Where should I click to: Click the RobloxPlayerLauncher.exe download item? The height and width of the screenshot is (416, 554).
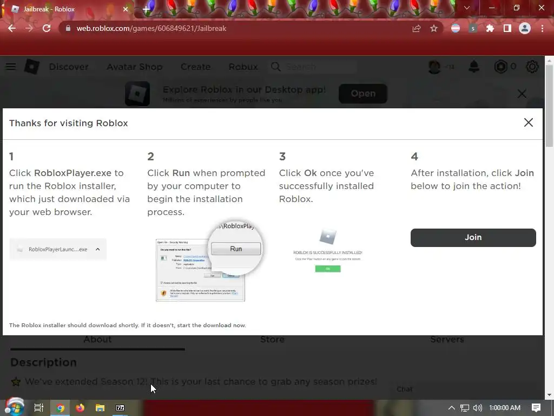click(x=58, y=249)
